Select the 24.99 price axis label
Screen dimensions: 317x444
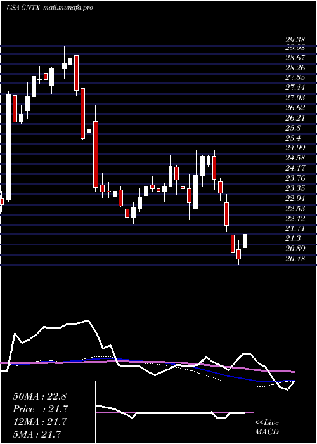295,148
